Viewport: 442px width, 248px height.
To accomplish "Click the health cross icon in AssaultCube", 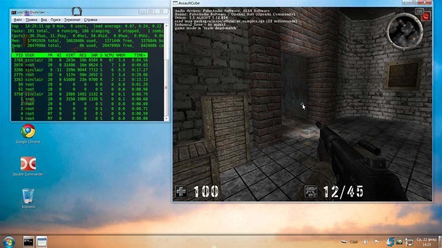I will 181,192.
